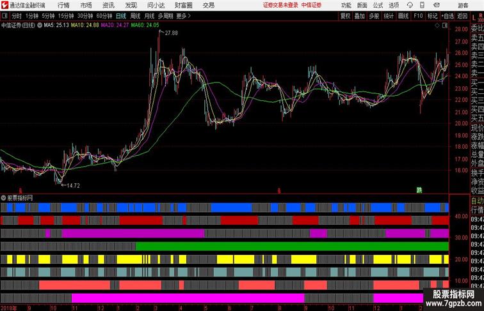Click the 通达信 app logo icon
This screenshot has width=484, height=311.
4,5
